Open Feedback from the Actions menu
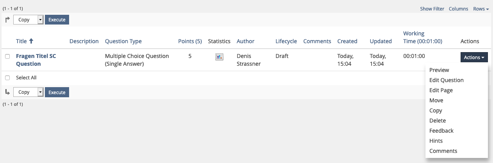Screen dimensions: 493x163 pyautogui.click(x=441, y=131)
